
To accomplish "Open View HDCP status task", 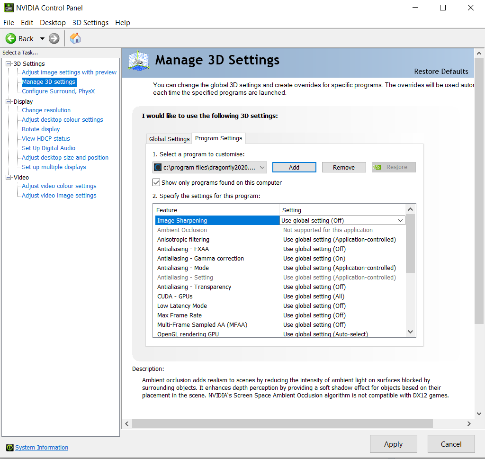I will point(46,139).
